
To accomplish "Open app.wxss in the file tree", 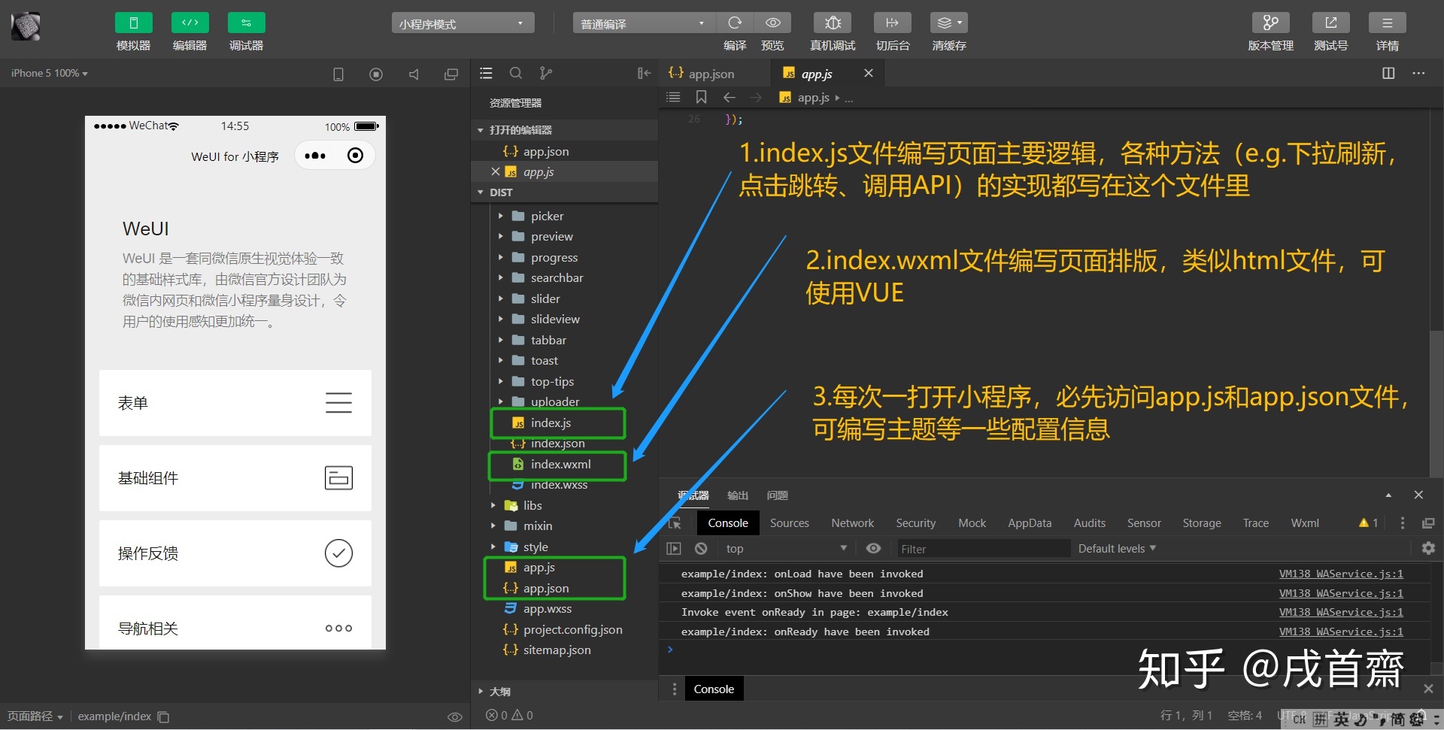I will coord(547,608).
